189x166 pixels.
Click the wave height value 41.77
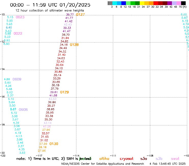tap(69, 18)
